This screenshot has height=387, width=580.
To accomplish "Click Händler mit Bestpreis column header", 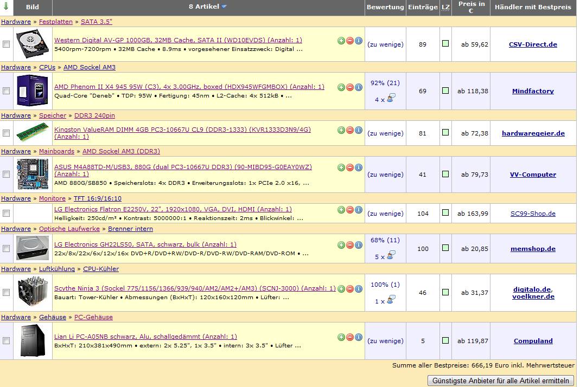I will point(533,7).
